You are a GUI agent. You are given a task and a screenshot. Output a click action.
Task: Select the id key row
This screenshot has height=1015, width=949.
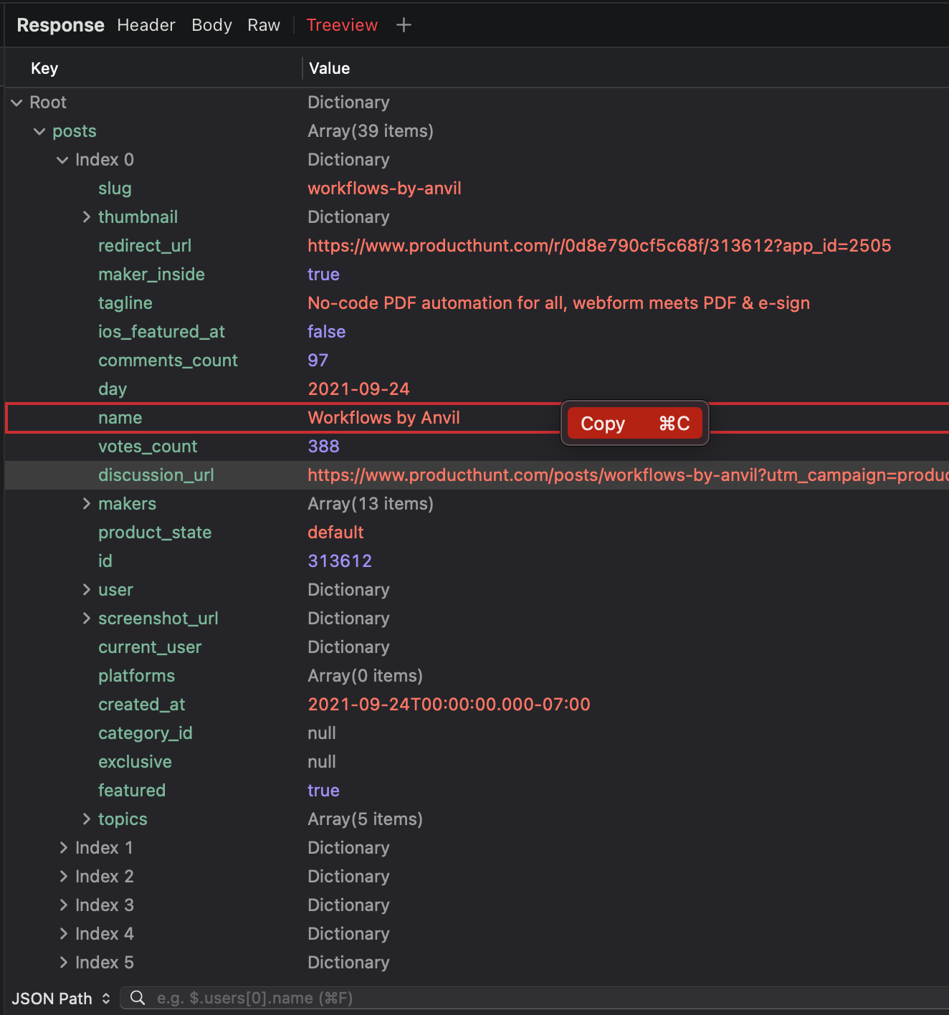[x=105, y=561]
